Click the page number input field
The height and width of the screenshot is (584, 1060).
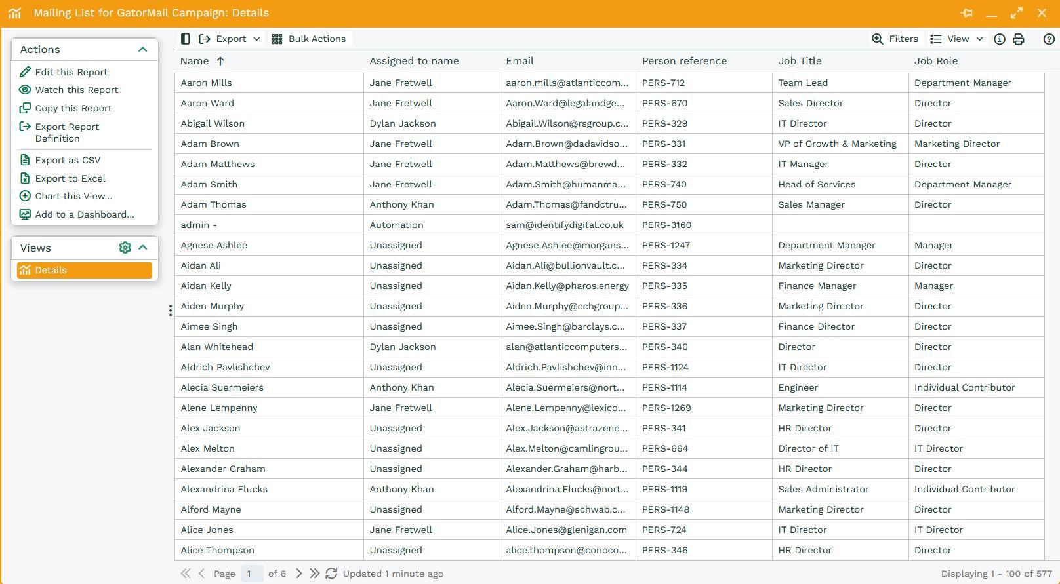point(252,574)
